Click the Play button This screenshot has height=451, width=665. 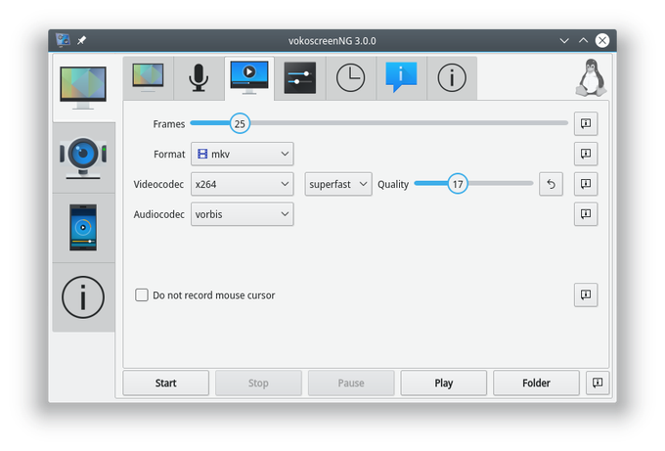coord(444,383)
